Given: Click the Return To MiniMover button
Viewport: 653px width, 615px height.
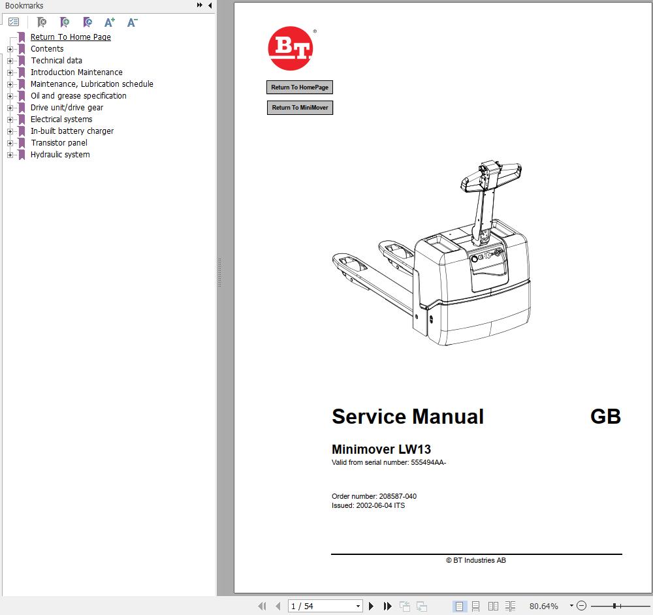Looking at the screenshot, I should (300, 108).
